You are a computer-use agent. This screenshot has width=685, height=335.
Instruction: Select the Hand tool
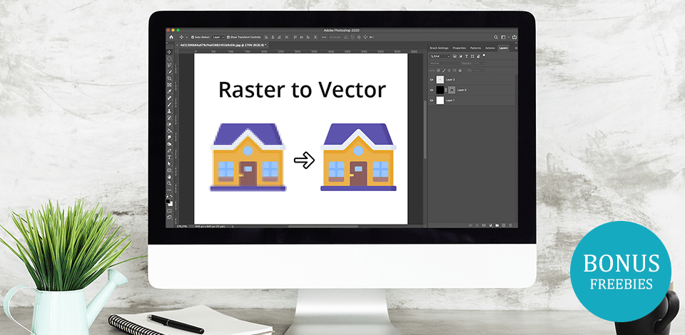(x=170, y=177)
